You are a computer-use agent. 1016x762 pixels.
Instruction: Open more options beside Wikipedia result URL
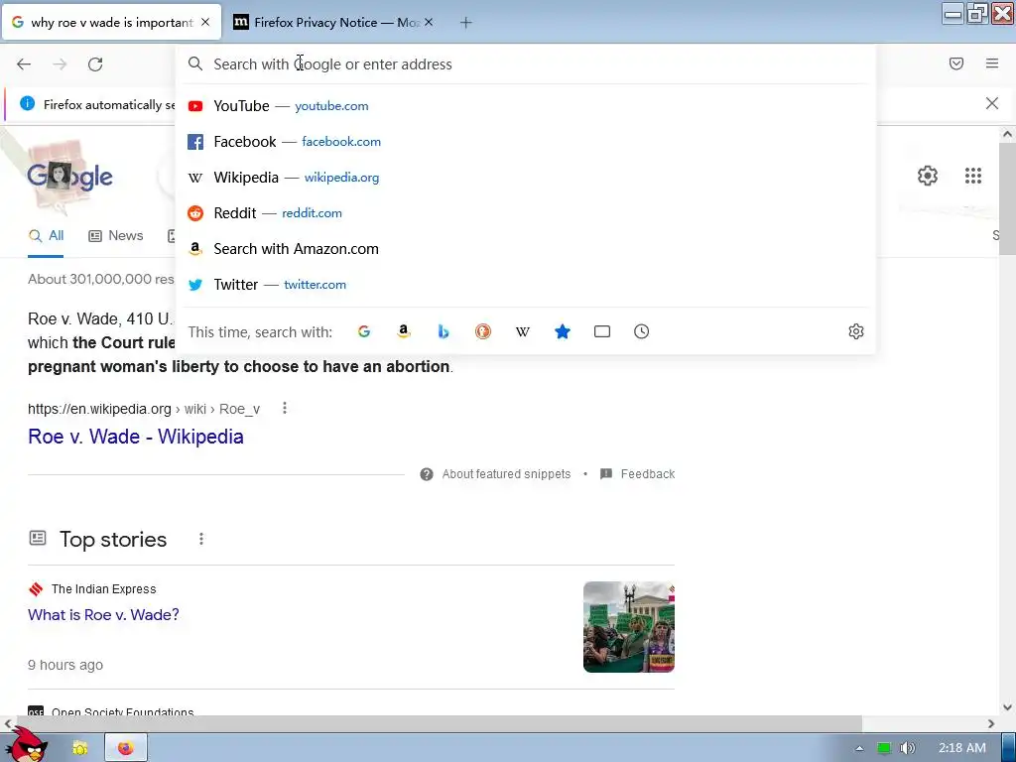(285, 408)
